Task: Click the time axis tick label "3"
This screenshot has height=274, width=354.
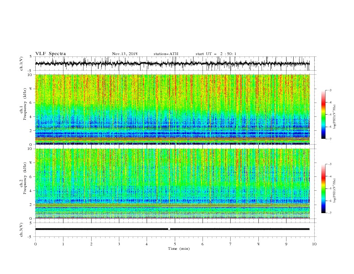Action: click(119, 244)
